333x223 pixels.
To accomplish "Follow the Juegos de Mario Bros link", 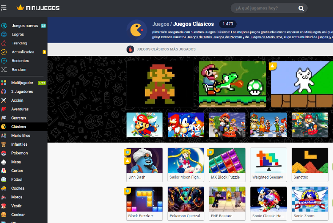I will tap(266, 37).
